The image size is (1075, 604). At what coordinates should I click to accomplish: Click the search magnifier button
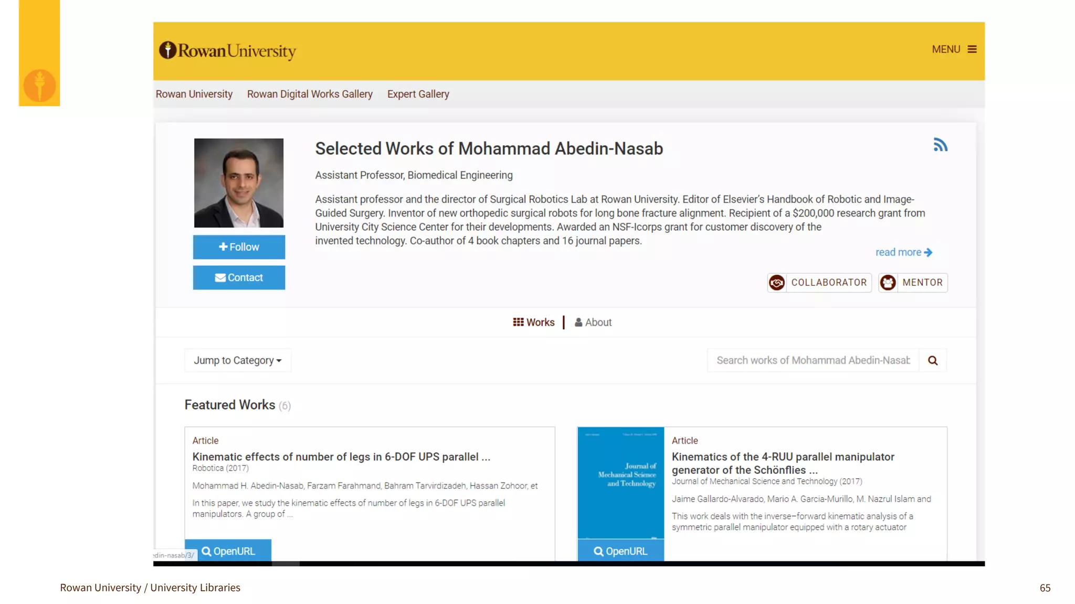coord(933,360)
